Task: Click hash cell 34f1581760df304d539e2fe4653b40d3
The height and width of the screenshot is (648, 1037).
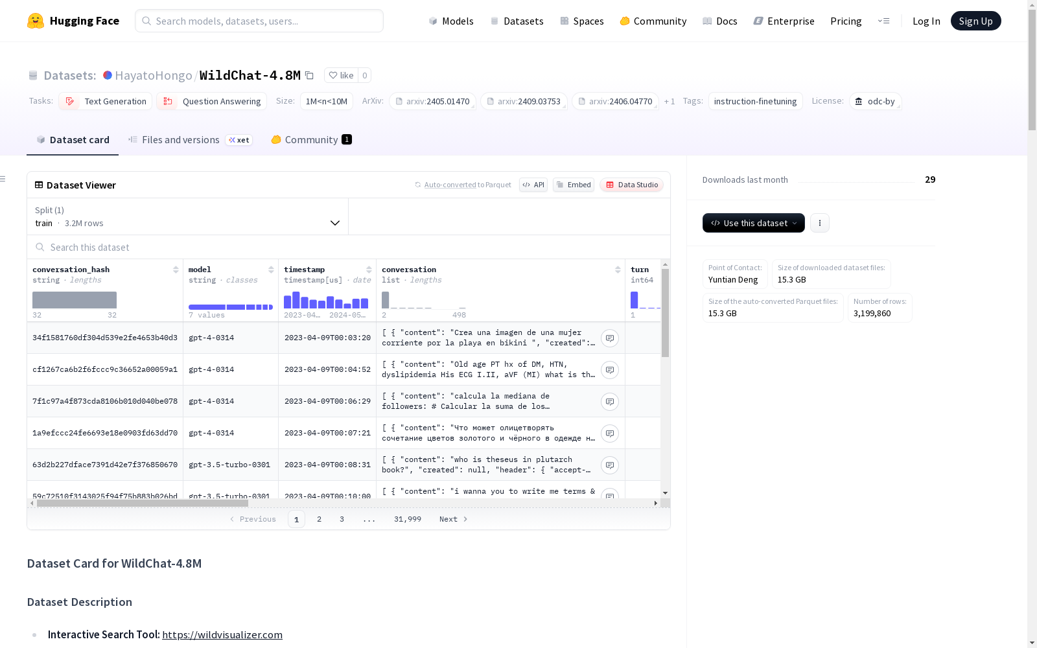Action: [x=105, y=338]
